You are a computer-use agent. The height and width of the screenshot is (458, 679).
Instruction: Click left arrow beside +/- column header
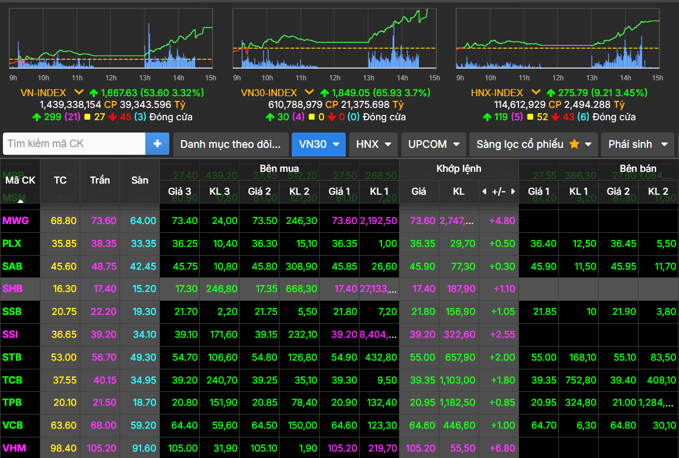pyautogui.click(x=484, y=191)
